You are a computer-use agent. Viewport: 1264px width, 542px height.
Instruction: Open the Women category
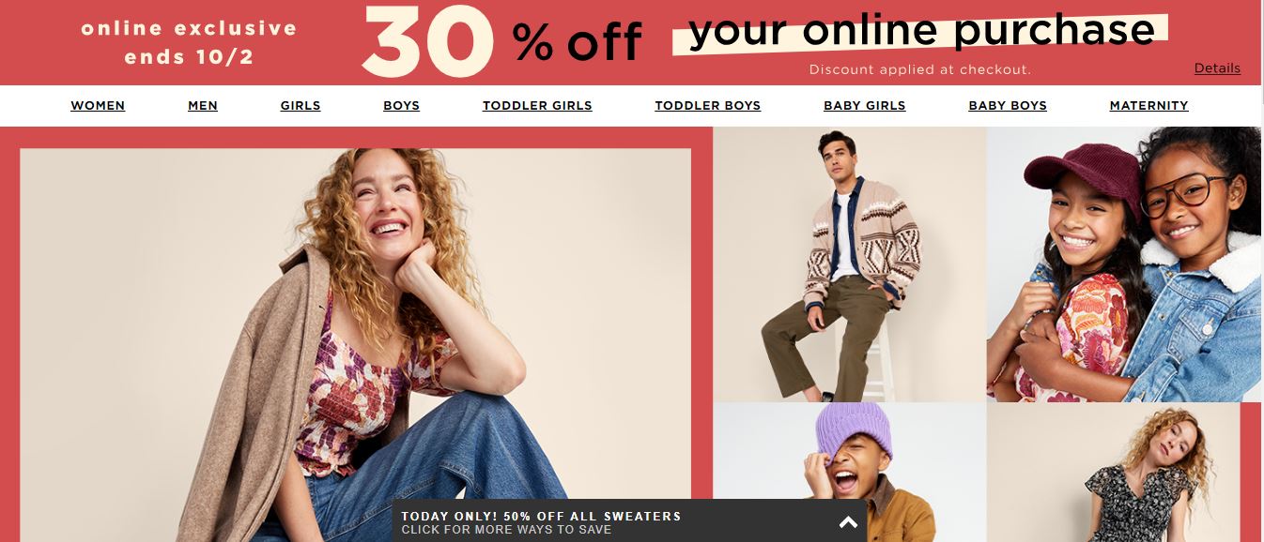[98, 106]
